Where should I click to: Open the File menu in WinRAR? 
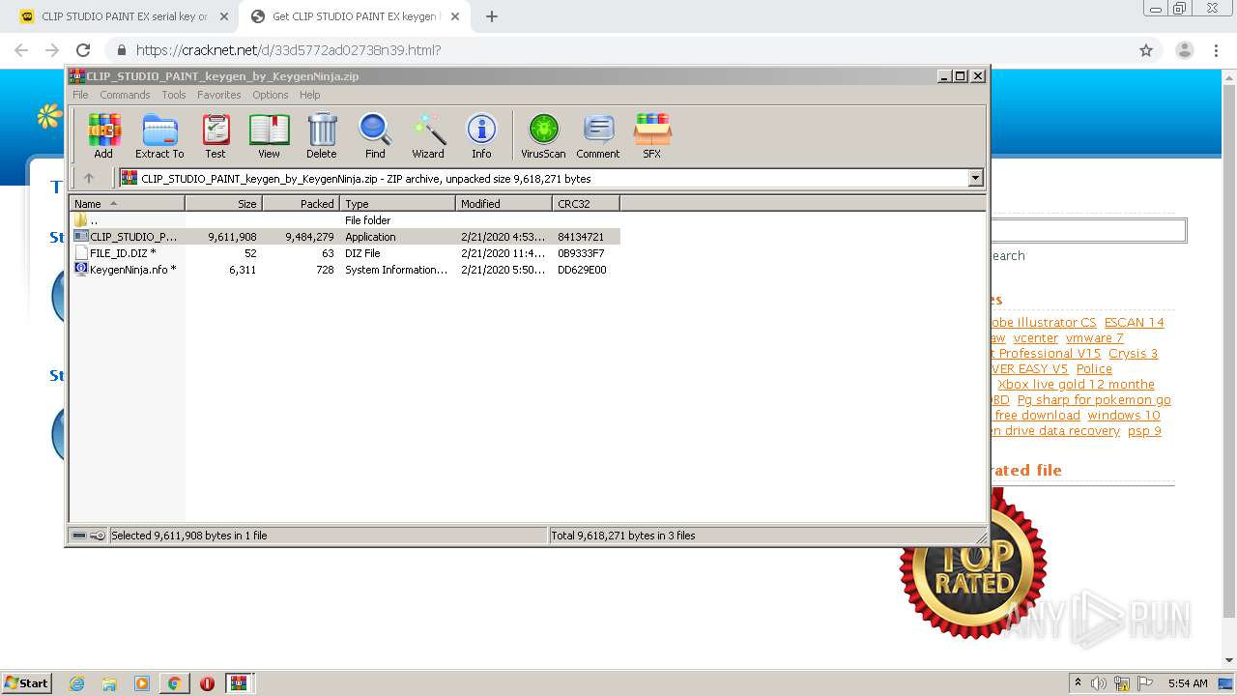(x=80, y=95)
